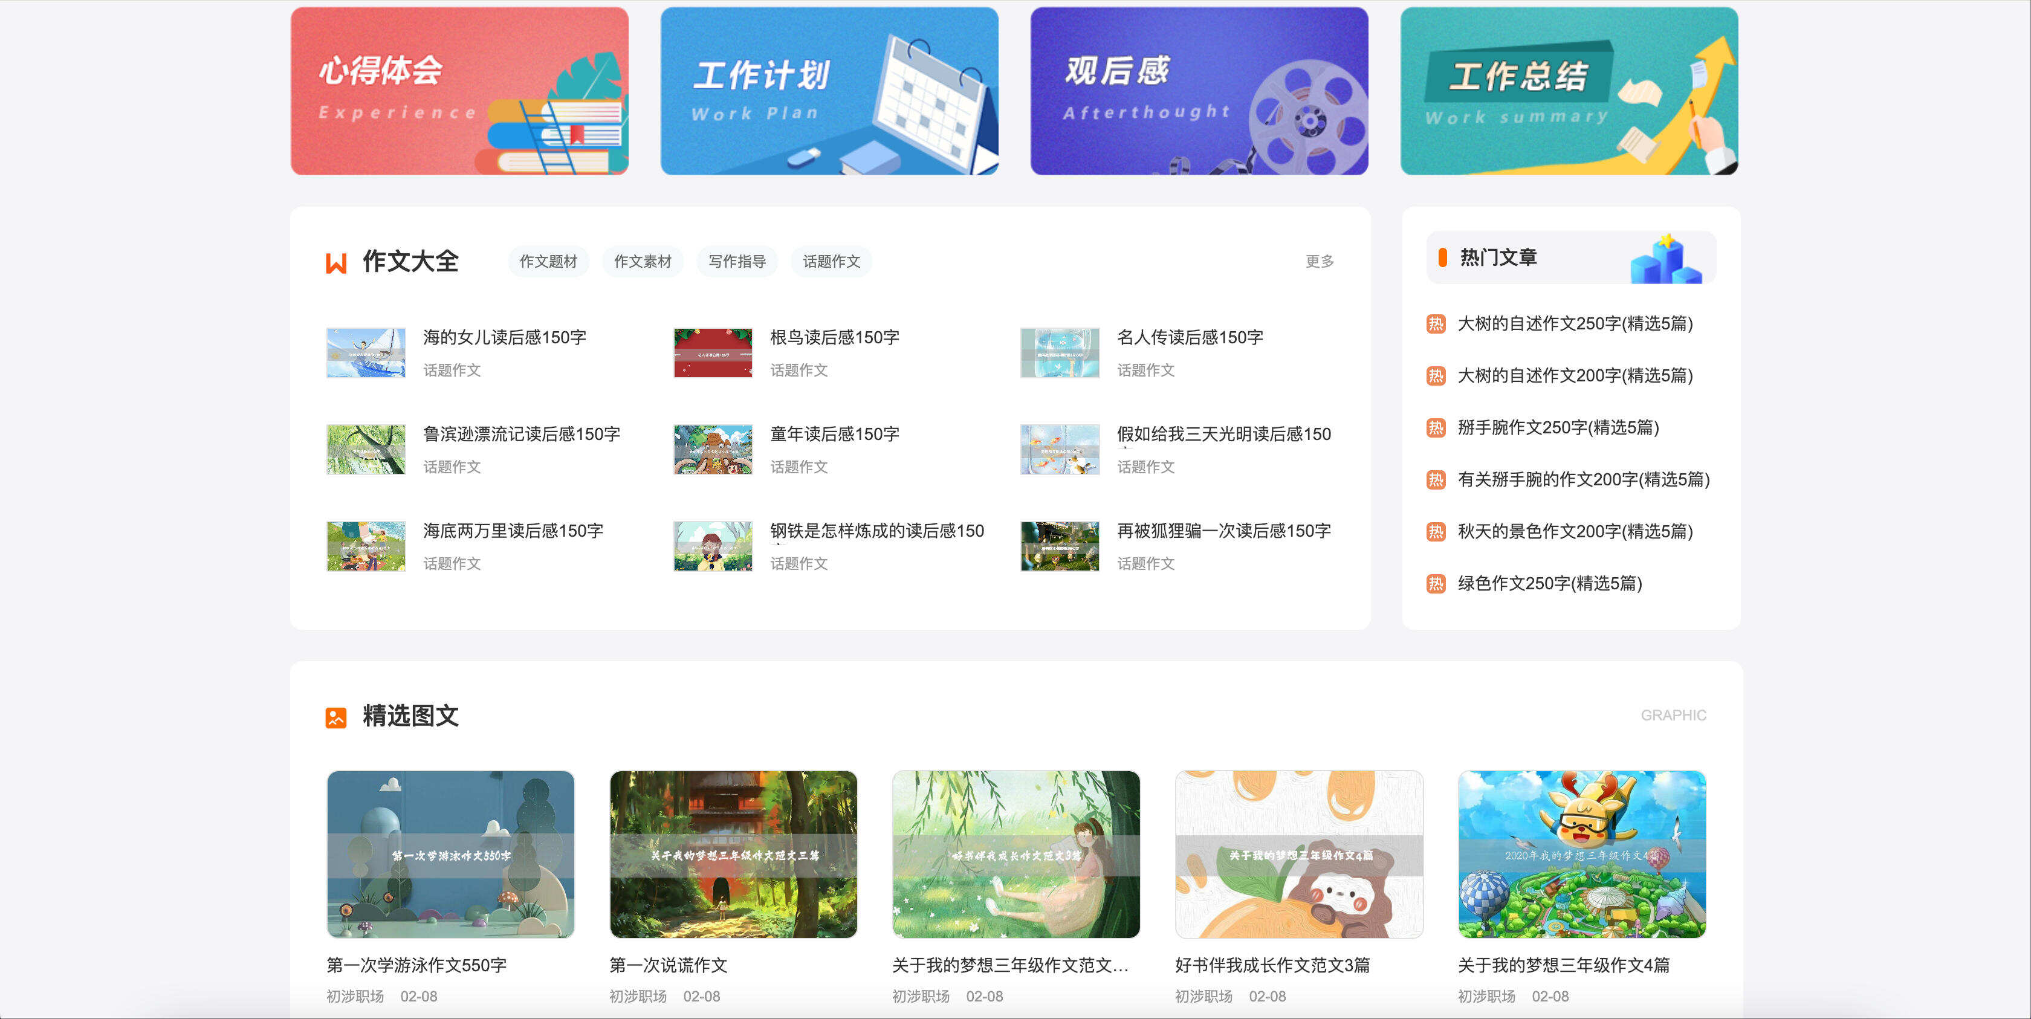Click the hot badge next to 大树的自述作文250字
The height and width of the screenshot is (1019, 2031).
pyautogui.click(x=1436, y=324)
